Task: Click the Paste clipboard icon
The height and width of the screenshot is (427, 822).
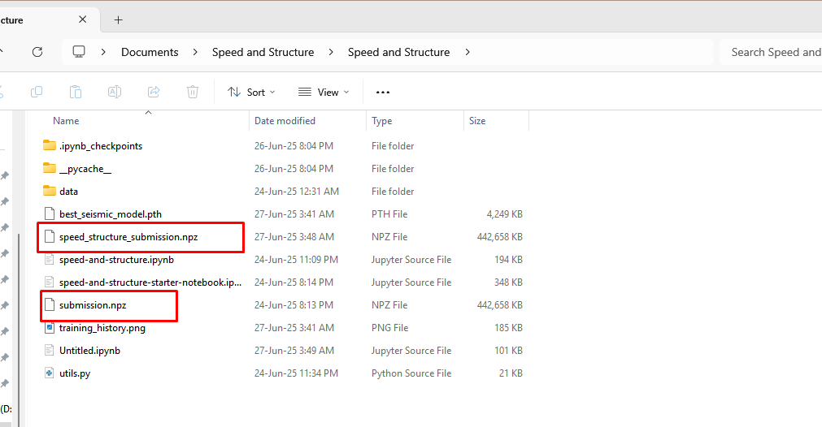Action: pos(76,92)
